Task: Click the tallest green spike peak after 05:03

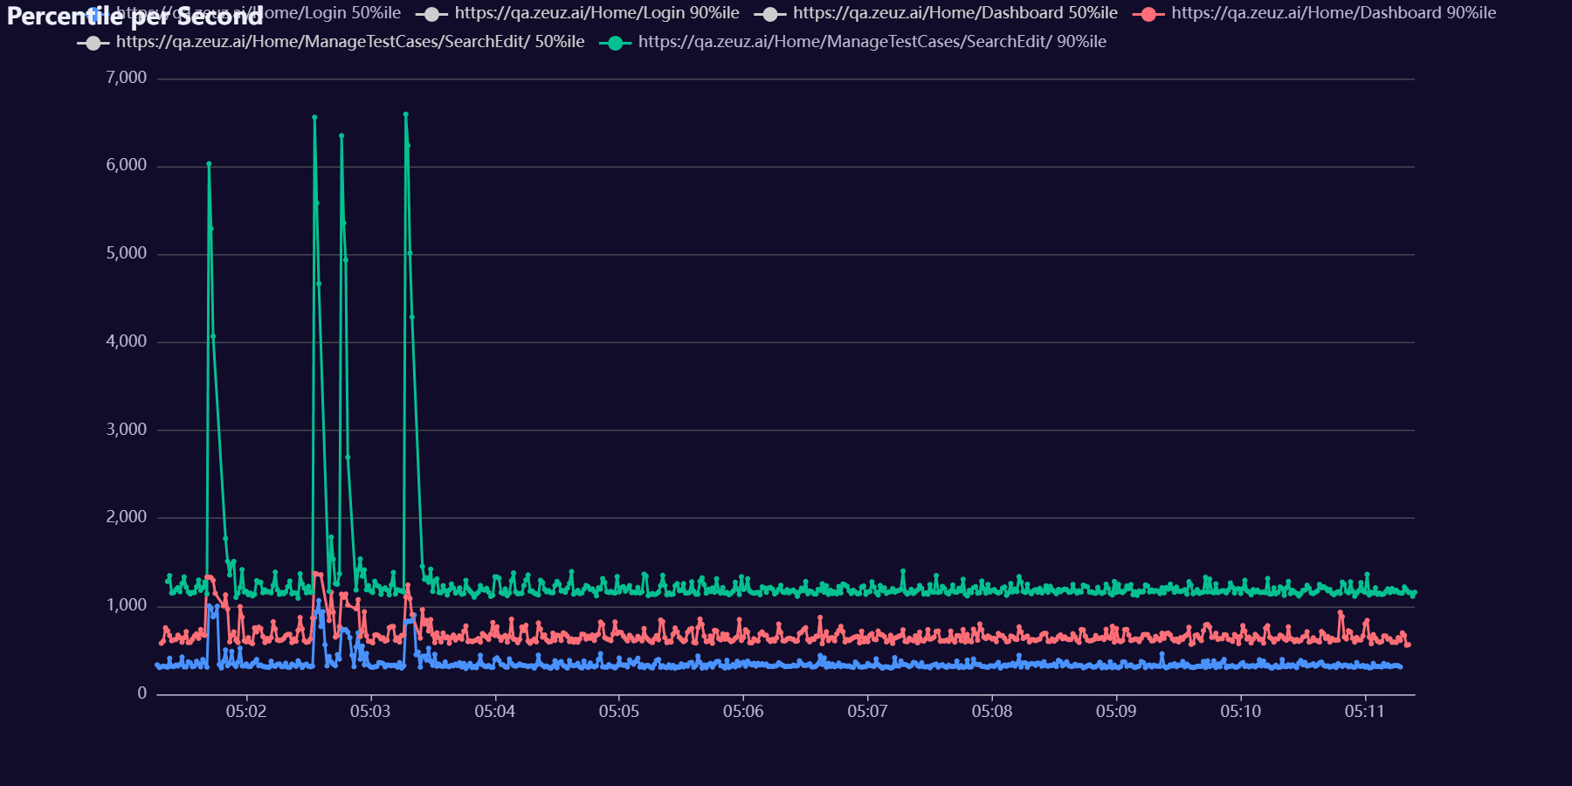Action: (405, 114)
